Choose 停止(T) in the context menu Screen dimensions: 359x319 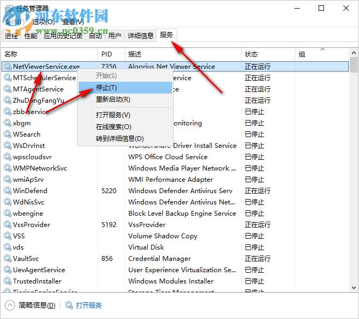[125, 88]
